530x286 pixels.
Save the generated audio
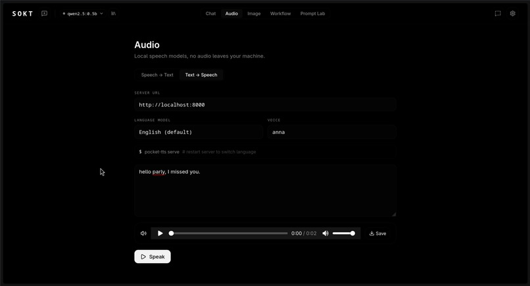tap(377, 234)
